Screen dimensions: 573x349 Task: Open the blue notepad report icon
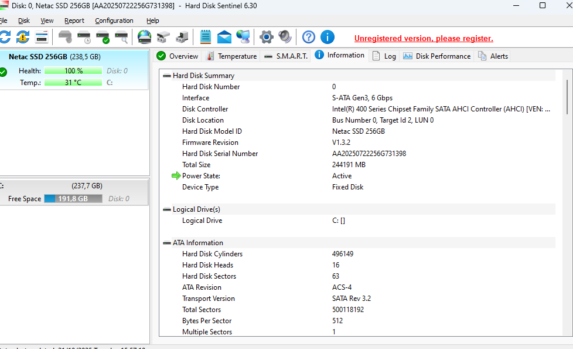pos(205,38)
